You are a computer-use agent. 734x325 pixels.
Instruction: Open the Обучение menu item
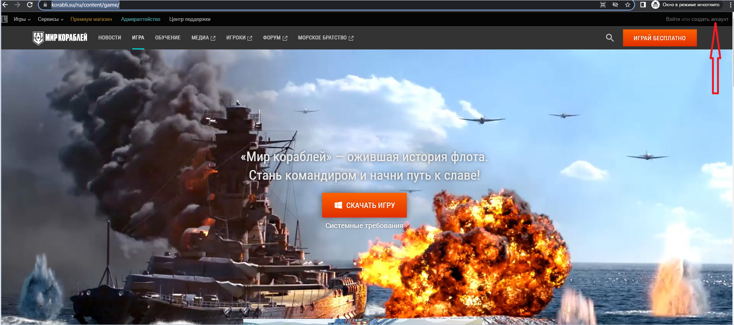coord(168,38)
